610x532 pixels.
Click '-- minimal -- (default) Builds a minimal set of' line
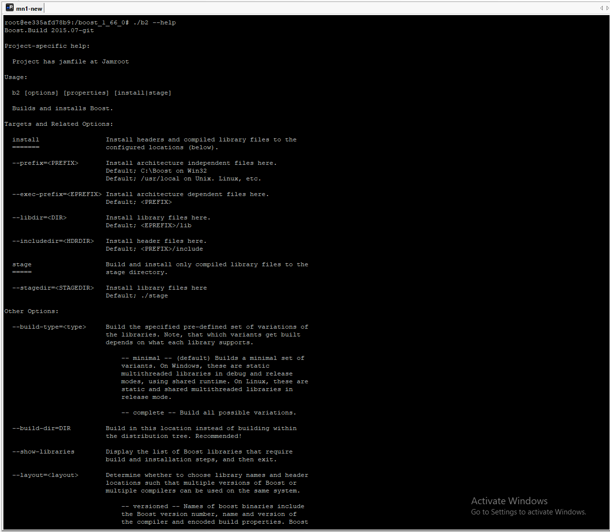[213, 358]
